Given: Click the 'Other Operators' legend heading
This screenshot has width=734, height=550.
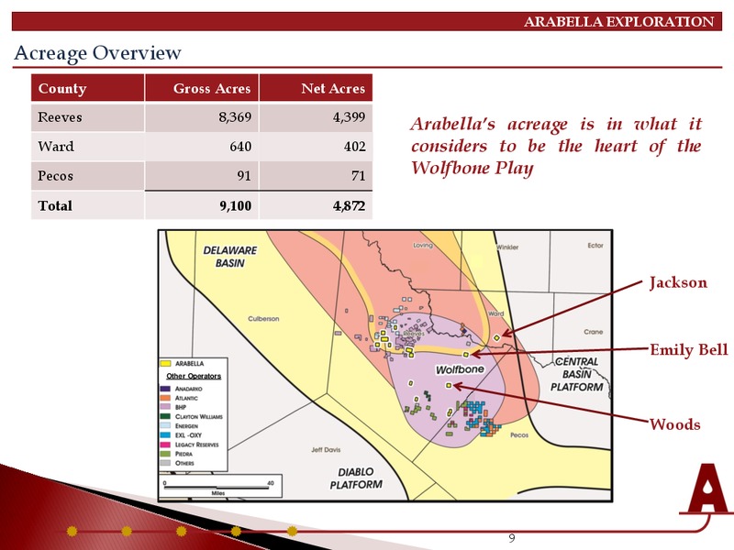Looking at the screenshot, I should click(x=194, y=376).
